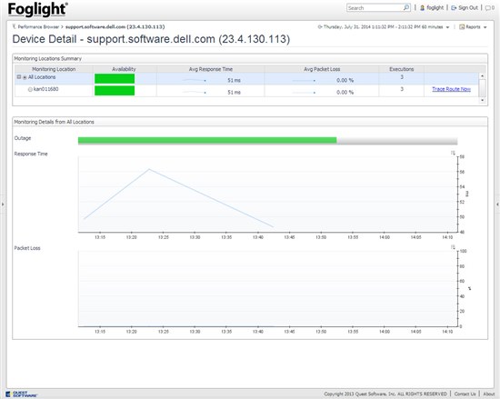Click the summary table scroll up arrow
The width and height of the screenshot is (500, 399).
click(483, 75)
